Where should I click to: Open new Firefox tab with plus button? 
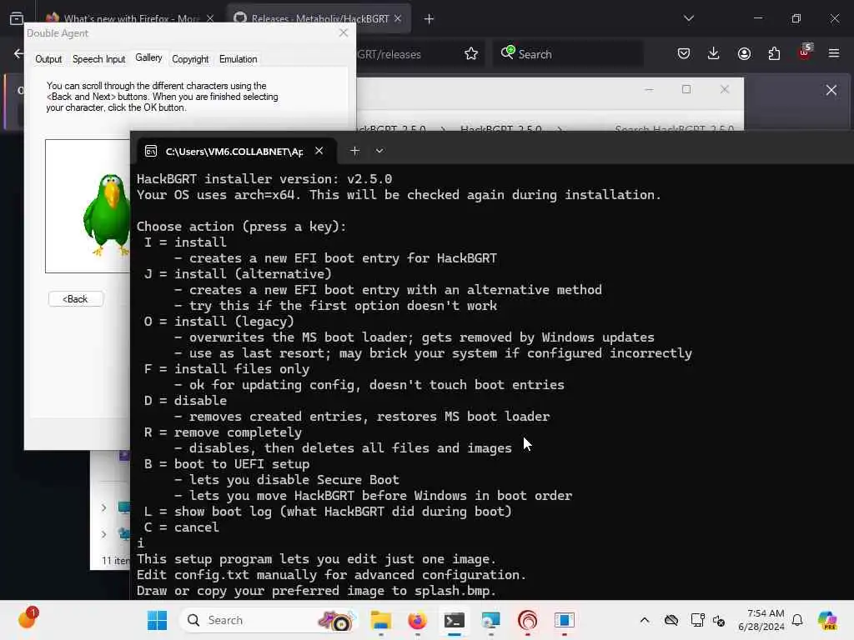pyautogui.click(x=429, y=19)
